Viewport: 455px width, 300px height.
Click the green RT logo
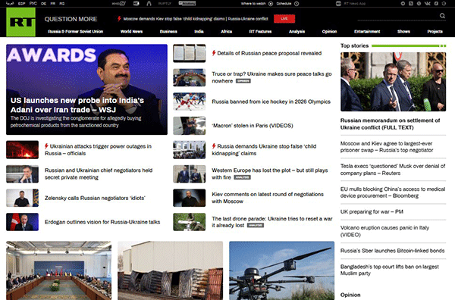(21, 22)
